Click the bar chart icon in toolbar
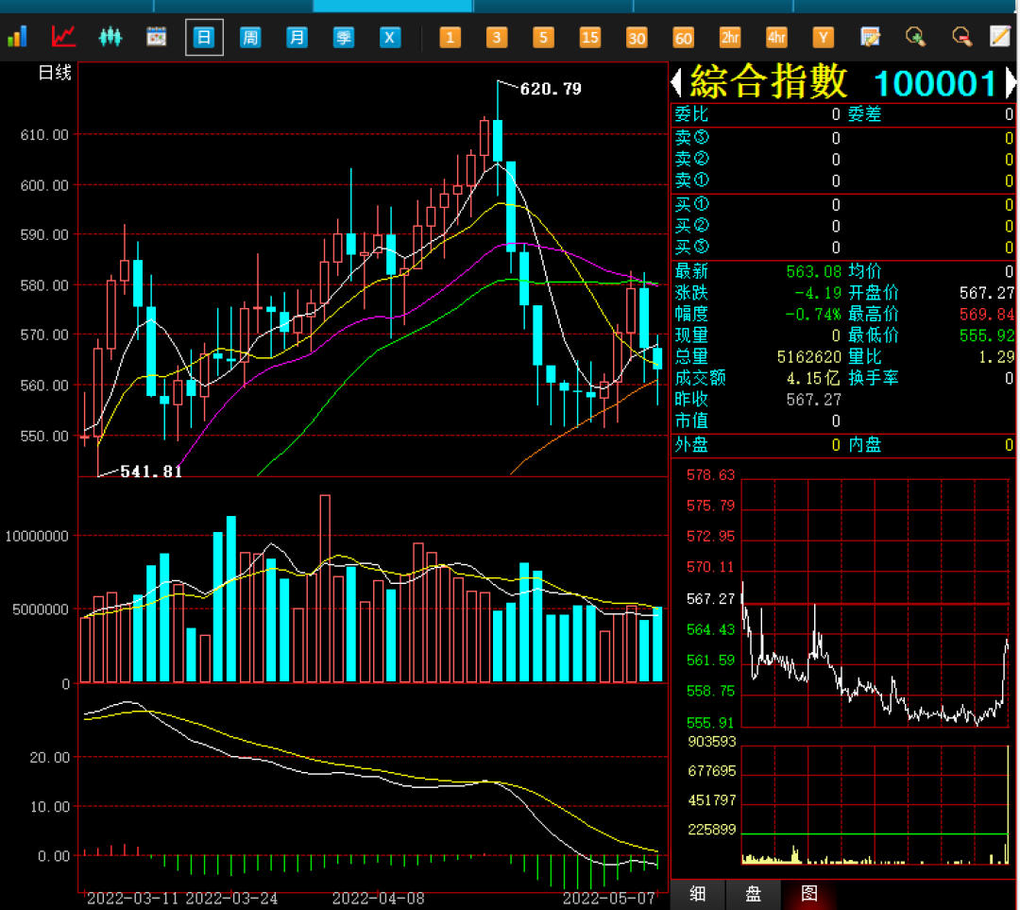 tap(18, 37)
